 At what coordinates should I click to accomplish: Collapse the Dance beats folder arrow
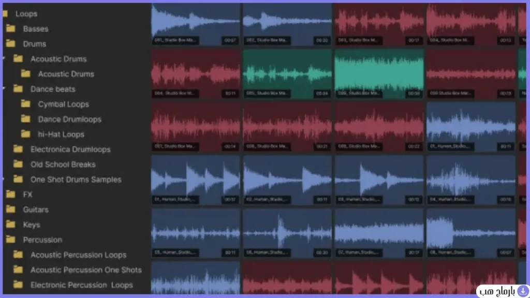(4, 89)
